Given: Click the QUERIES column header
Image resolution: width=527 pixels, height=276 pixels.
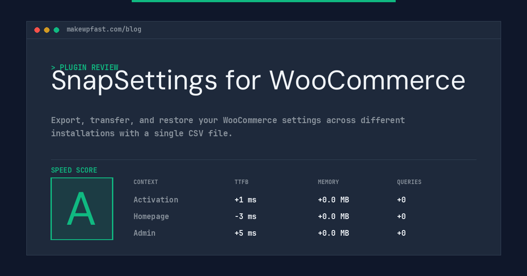Looking at the screenshot, I should [x=409, y=182].
